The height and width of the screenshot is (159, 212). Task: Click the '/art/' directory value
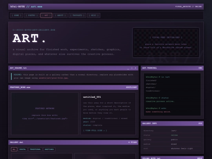click(174, 131)
